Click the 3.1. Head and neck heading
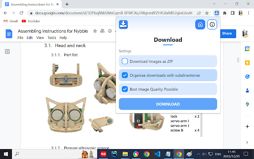 (65, 46)
